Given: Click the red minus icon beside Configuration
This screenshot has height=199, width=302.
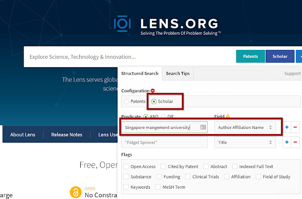Looking at the screenshot, I should pyautogui.click(x=153, y=90).
